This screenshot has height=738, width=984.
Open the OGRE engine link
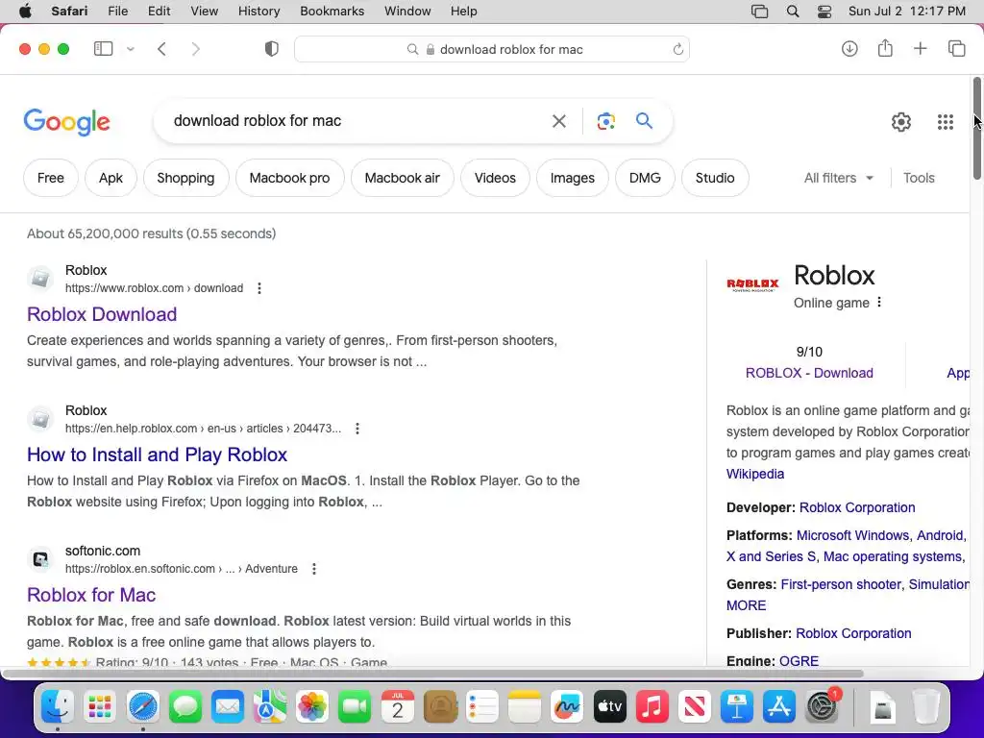click(799, 661)
